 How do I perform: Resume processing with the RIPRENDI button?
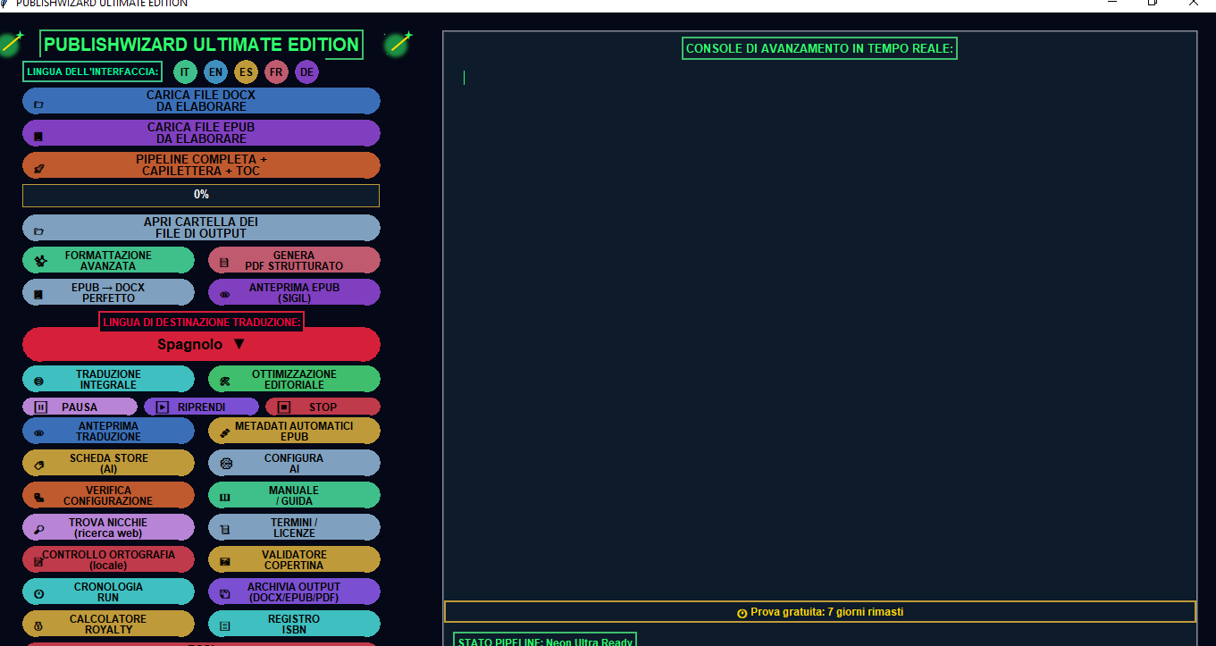(201, 407)
